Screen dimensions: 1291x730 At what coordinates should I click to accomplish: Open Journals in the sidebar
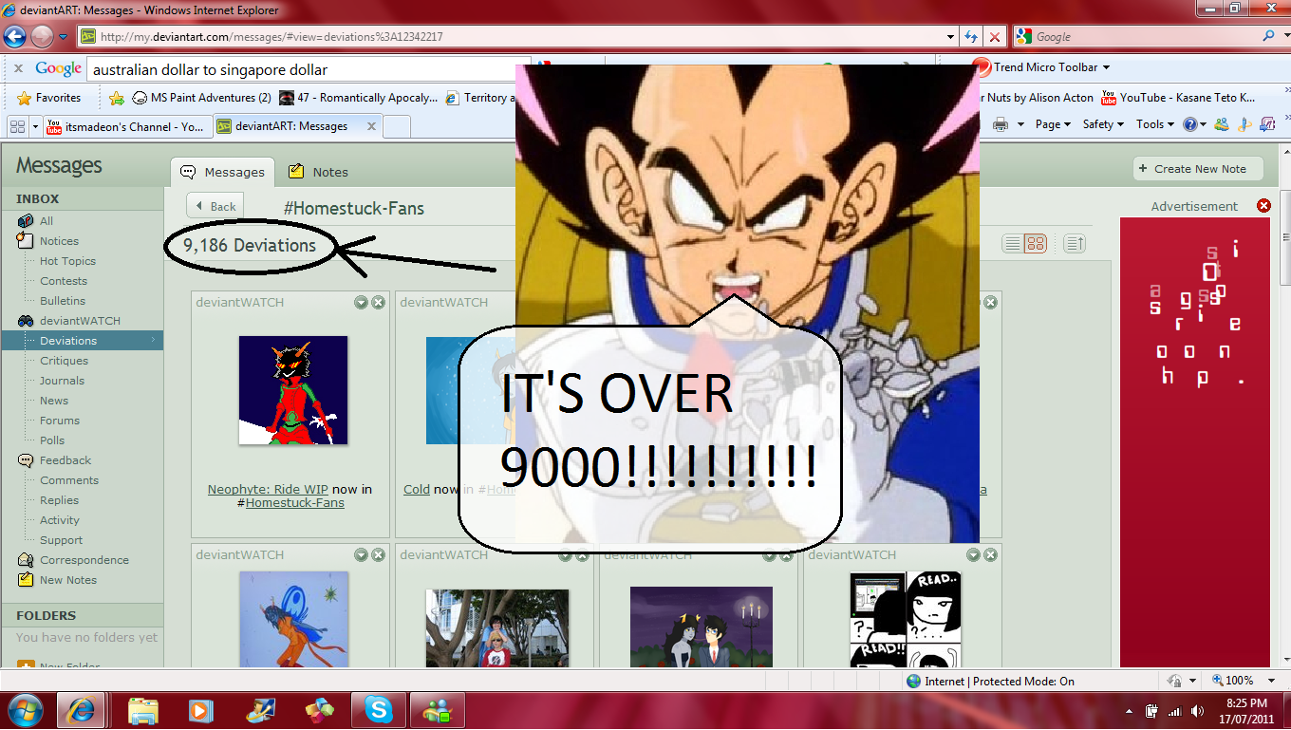coord(62,381)
